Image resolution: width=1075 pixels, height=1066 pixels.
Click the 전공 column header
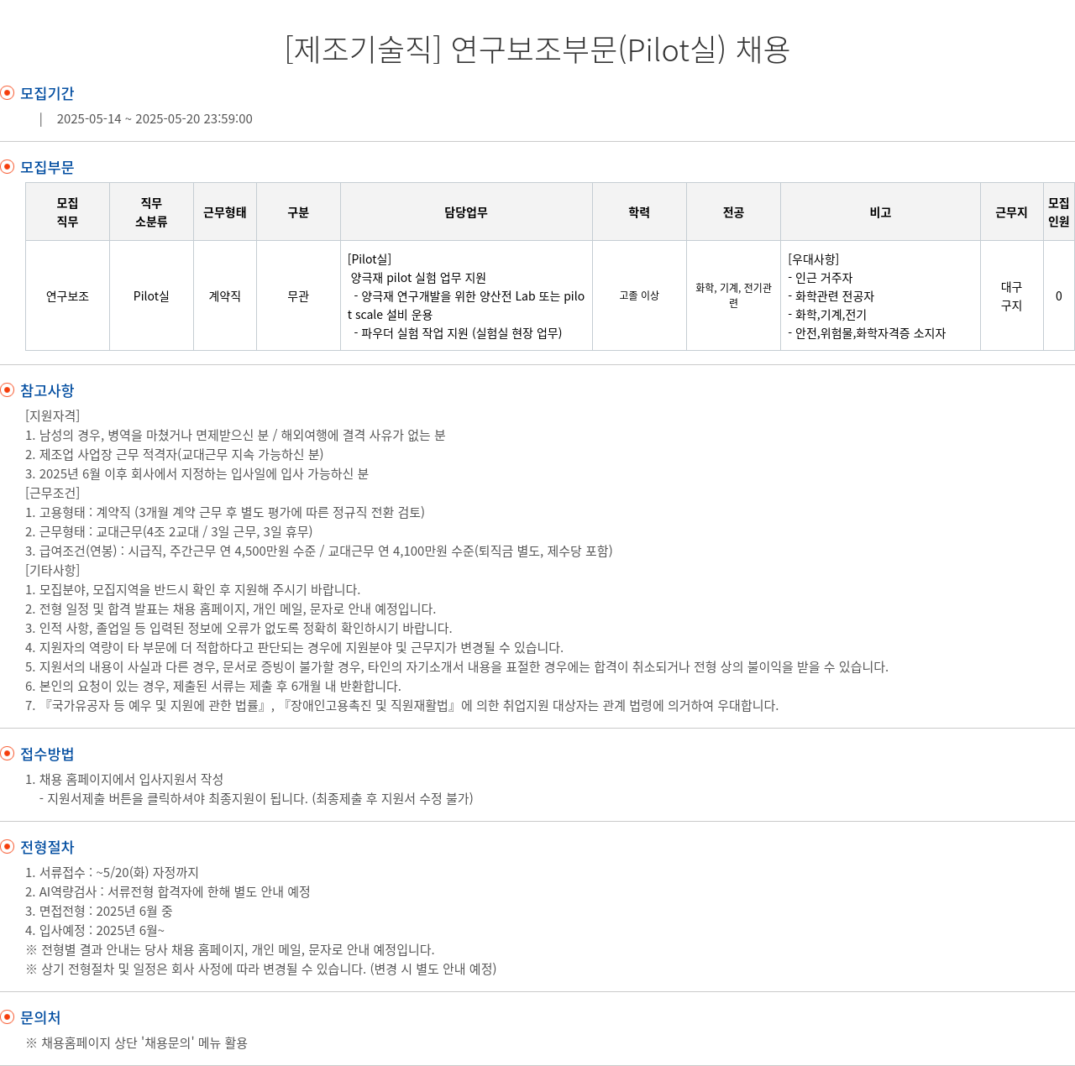pyautogui.click(x=733, y=212)
